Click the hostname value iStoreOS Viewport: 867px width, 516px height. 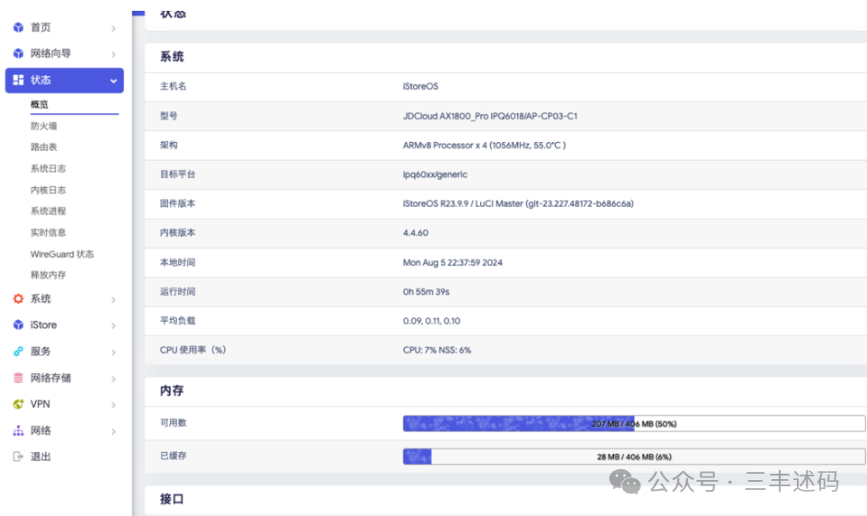[x=420, y=86]
